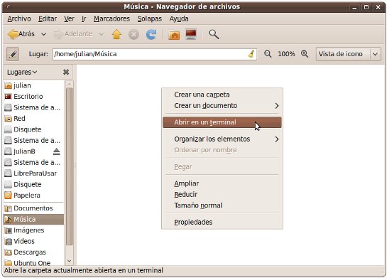The height and width of the screenshot is (278, 387).
Task: Click the Red network icon
Action: click(8, 119)
